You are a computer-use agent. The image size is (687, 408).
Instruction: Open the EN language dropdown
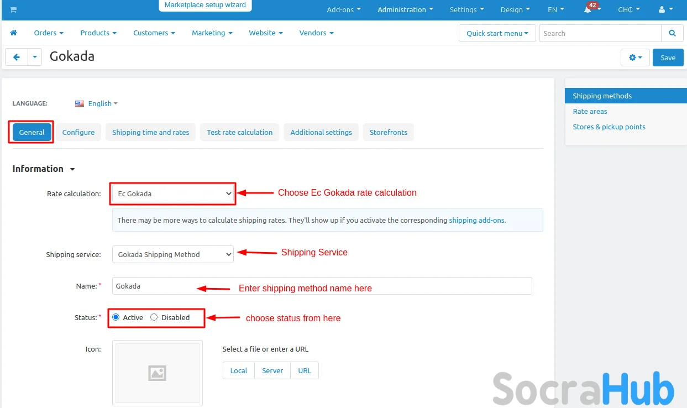[556, 9]
